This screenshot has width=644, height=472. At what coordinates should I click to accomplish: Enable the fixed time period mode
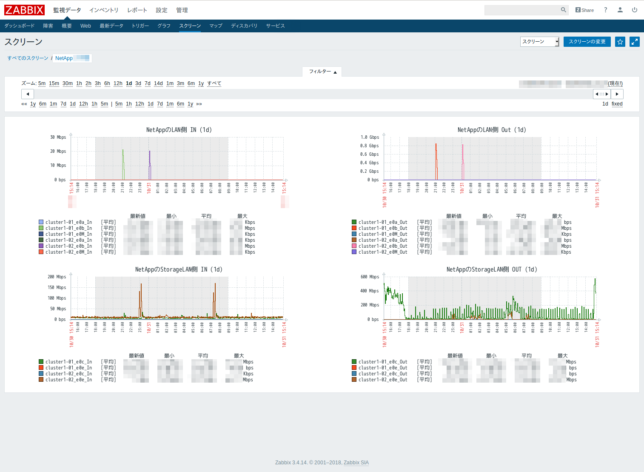(617, 104)
